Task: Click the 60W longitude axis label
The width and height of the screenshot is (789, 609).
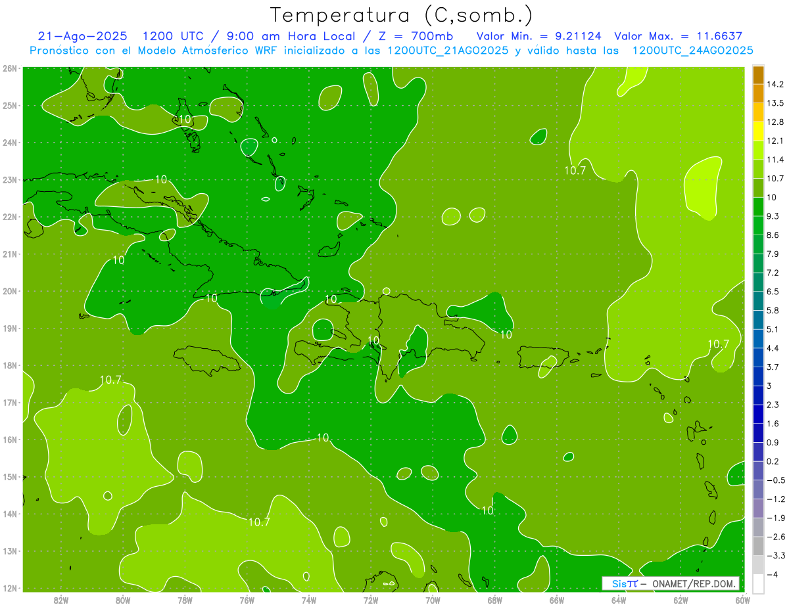Action: click(x=742, y=600)
